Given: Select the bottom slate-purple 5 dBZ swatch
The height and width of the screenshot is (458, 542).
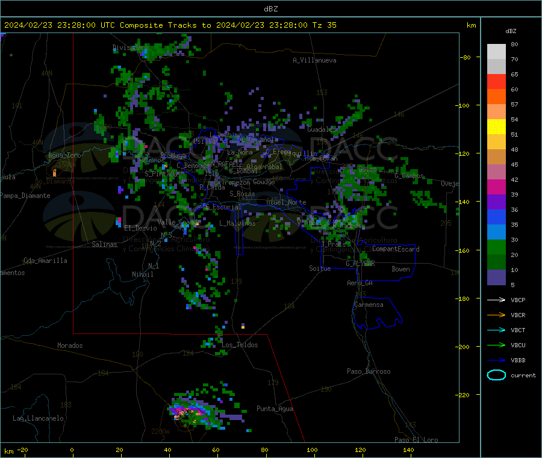Looking at the screenshot, I should point(496,277).
